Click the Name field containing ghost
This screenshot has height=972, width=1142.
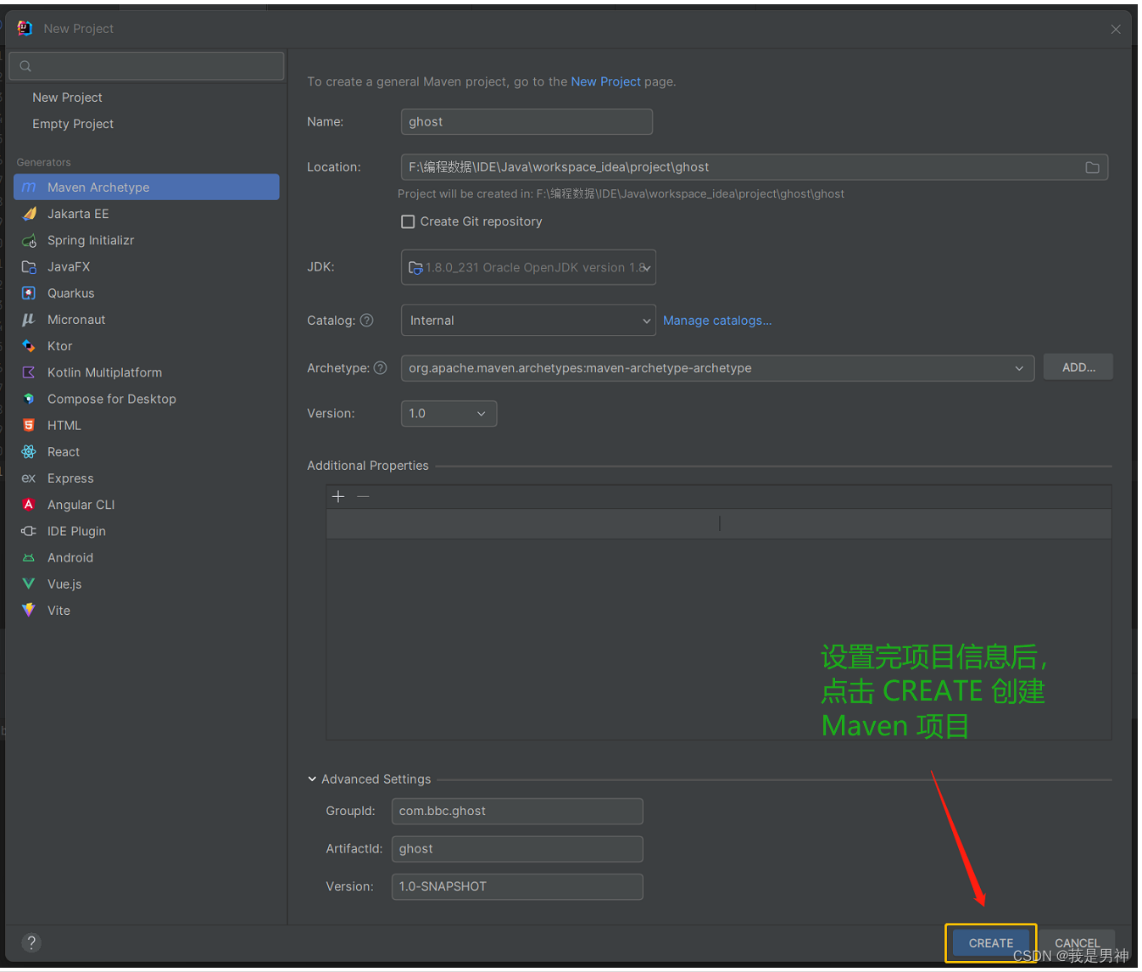pos(526,122)
